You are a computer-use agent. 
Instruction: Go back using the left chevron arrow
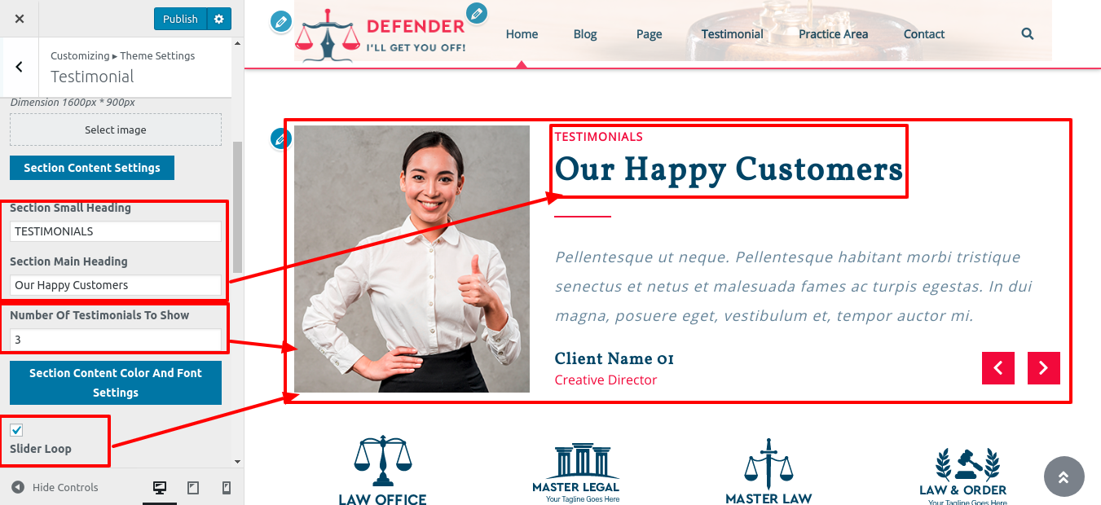tap(19, 67)
